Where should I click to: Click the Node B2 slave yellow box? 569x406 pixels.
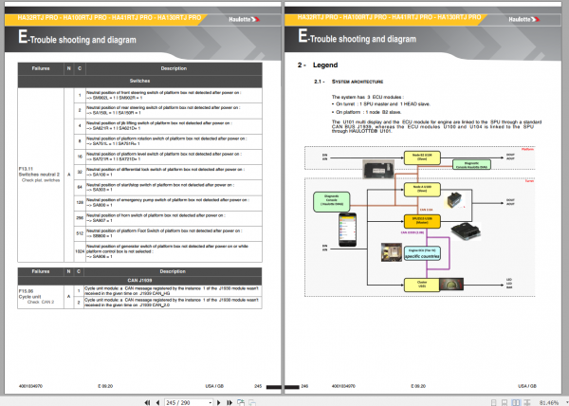pos(422,157)
